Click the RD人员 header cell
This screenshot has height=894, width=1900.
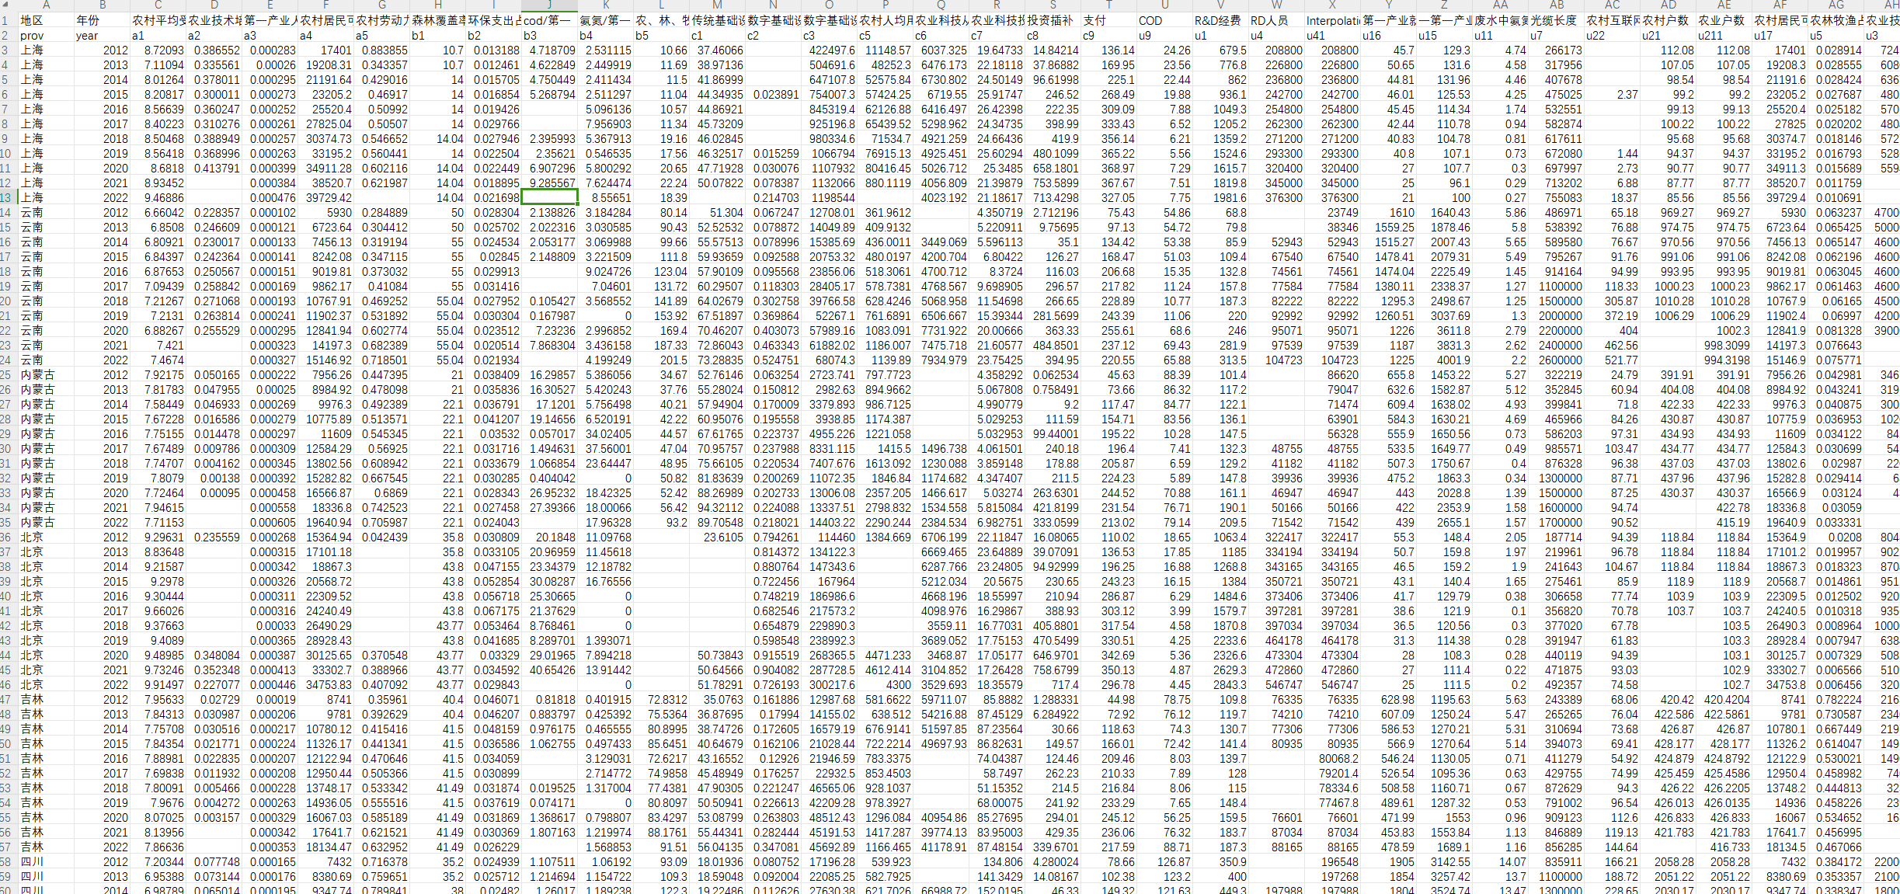click(1275, 20)
